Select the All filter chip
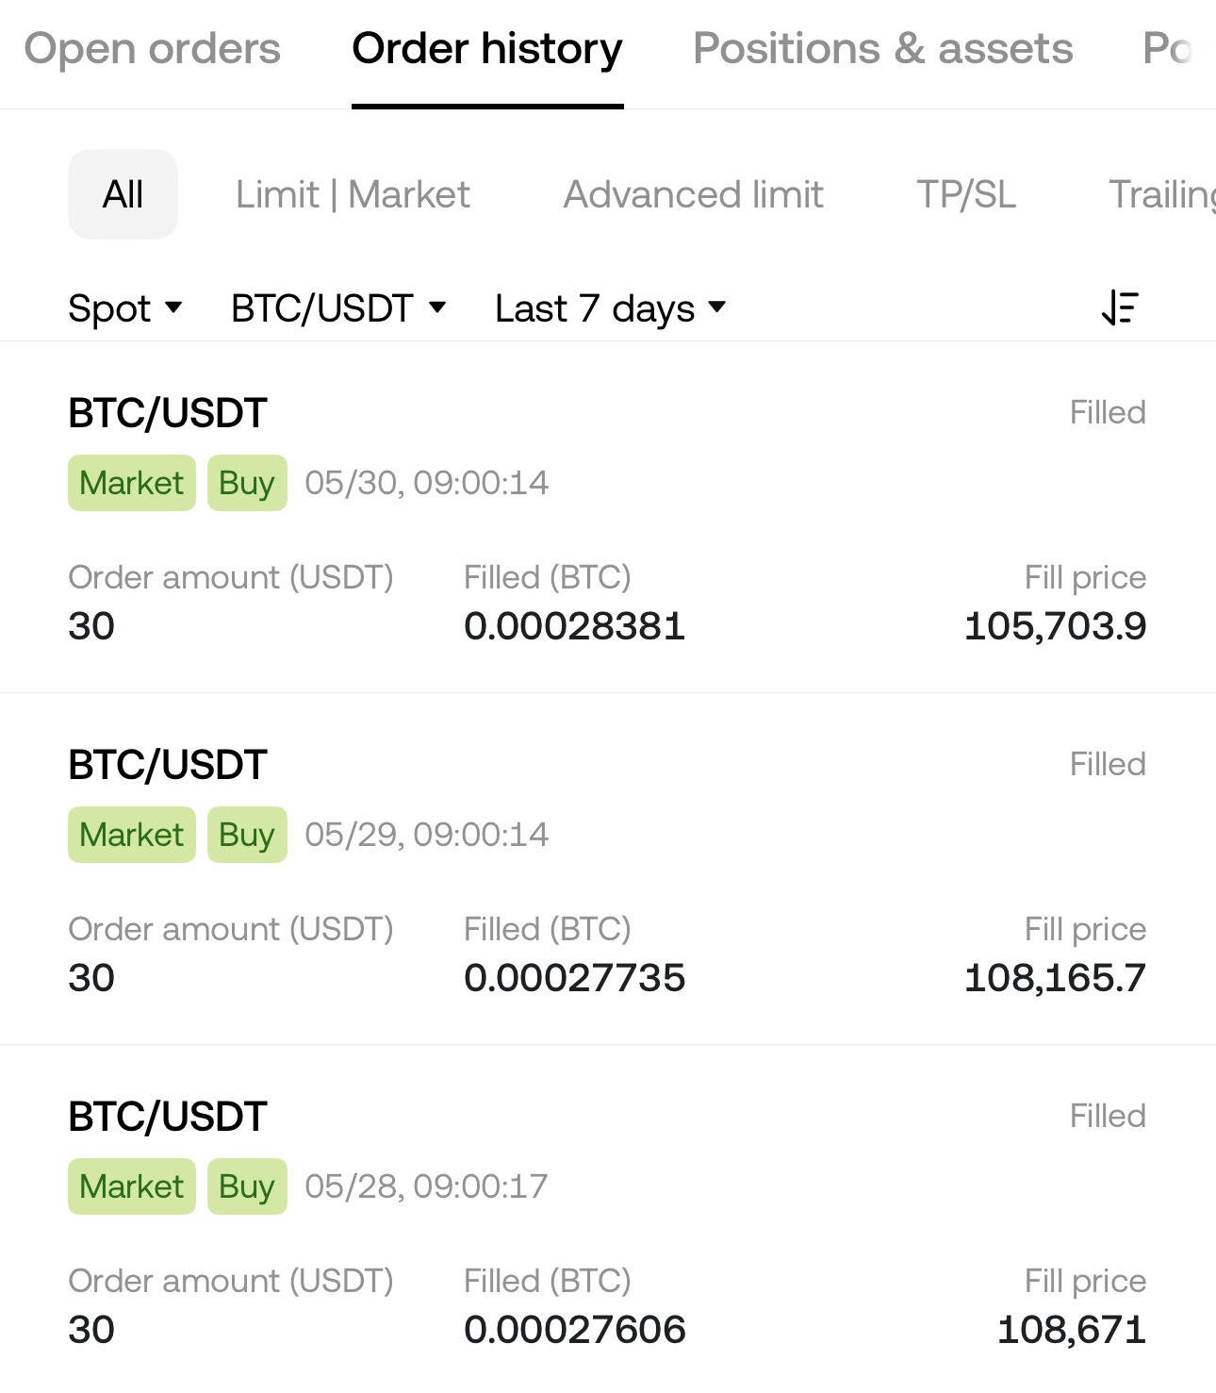Image resolution: width=1216 pixels, height=1393 pixels. (123, 194)
